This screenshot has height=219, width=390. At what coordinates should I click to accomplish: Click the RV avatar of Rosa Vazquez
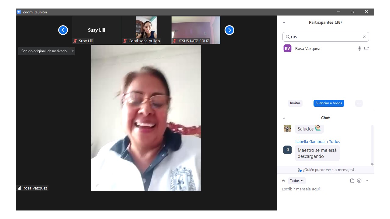pos(287,48)
